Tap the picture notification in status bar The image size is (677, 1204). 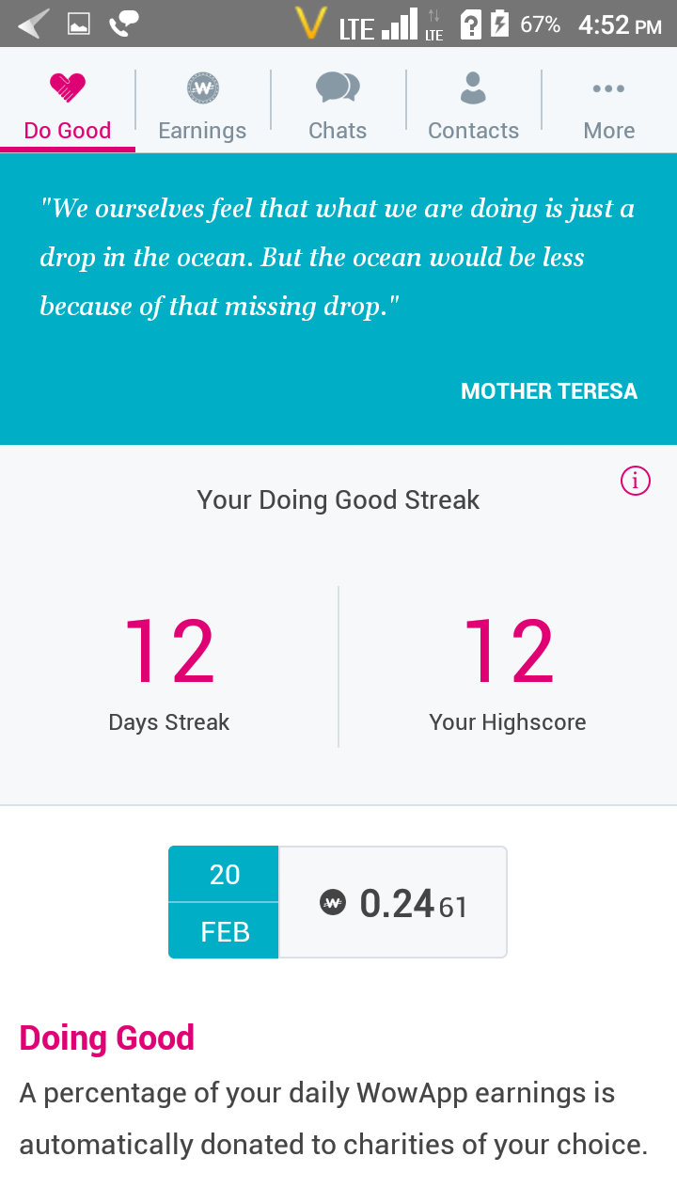click(x=79, y=24)
